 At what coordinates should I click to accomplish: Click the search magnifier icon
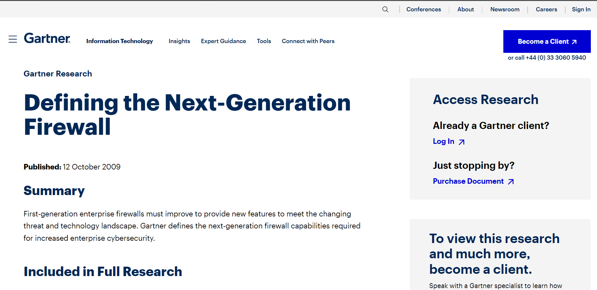(385, 9)
